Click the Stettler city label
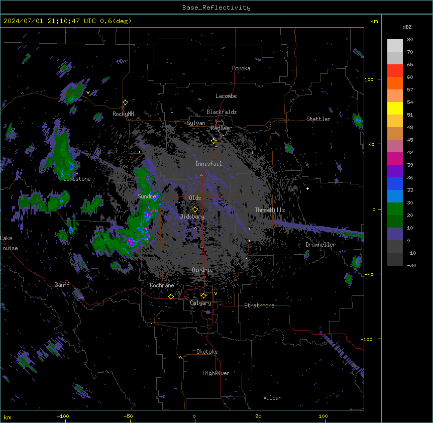This screenshot has width=433, height=423. 318,119
